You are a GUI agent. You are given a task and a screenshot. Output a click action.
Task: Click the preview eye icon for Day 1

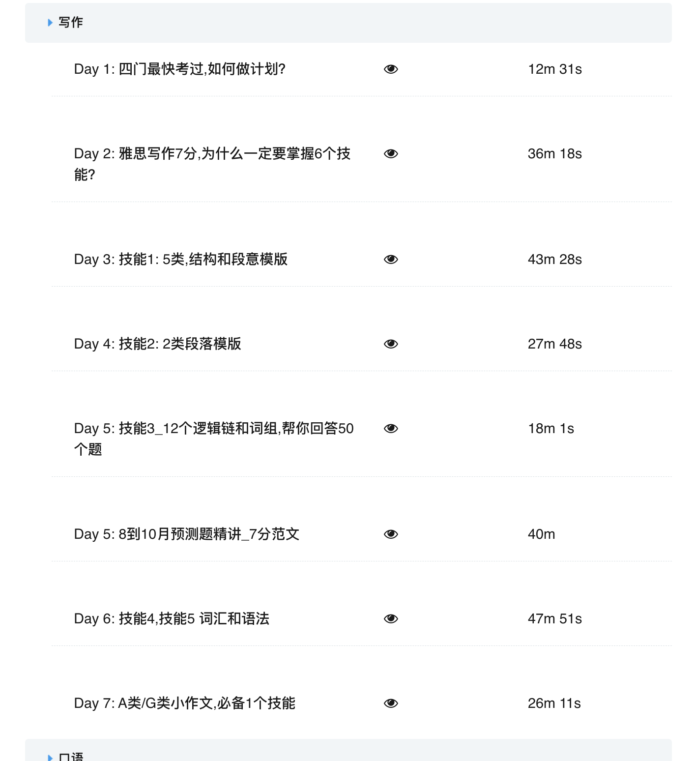391,69
